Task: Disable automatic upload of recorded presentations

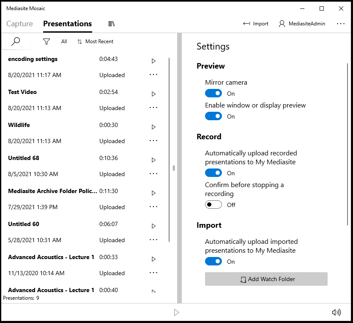Action: coord(213,173)
